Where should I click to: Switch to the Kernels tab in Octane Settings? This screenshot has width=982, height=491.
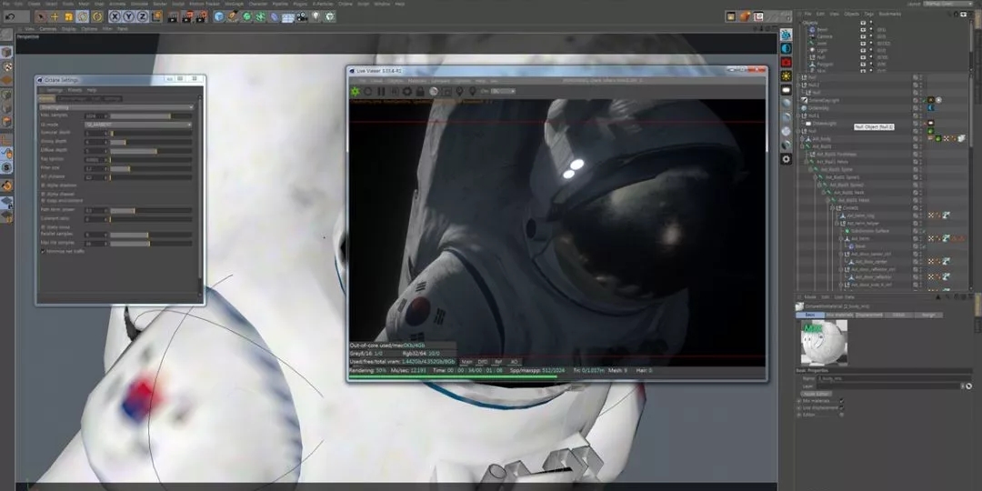[47, 99]
